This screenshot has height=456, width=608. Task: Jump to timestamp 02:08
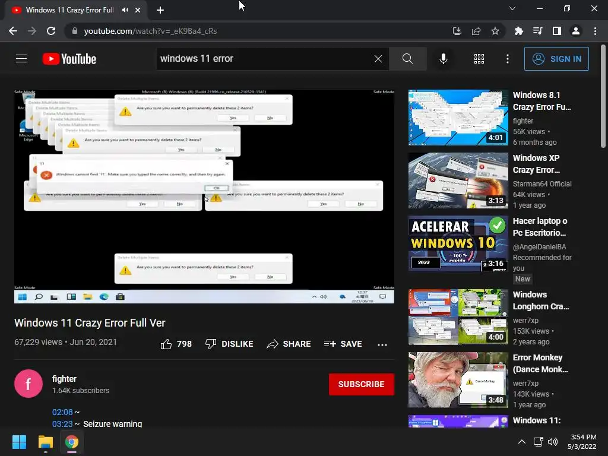tap(62, 412)
